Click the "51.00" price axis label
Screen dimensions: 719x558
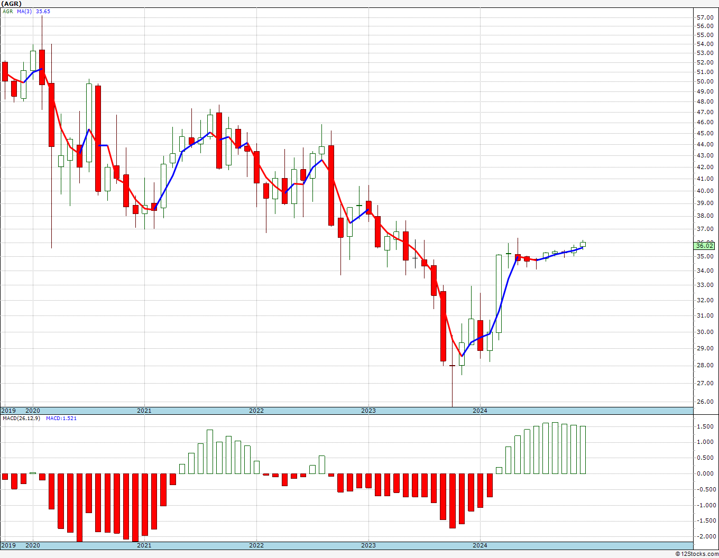[x=705, y=72]
